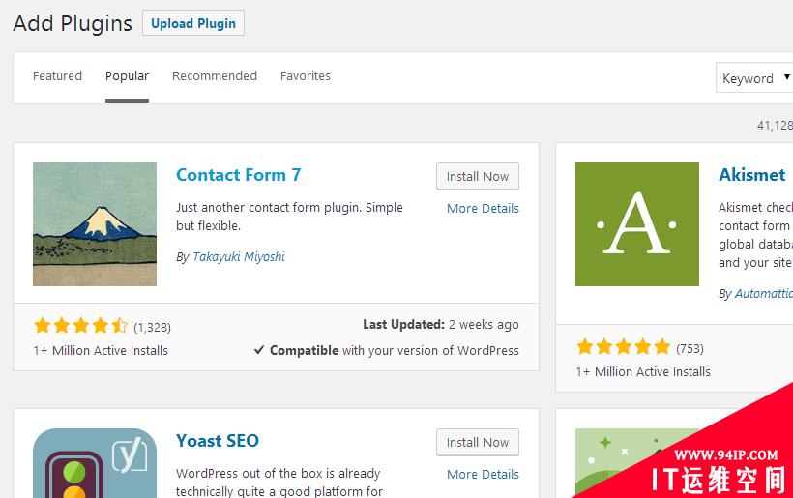Install Yoast SEO plugin now
This screenshot has width=793, height=498.
[x=478, y=442]
